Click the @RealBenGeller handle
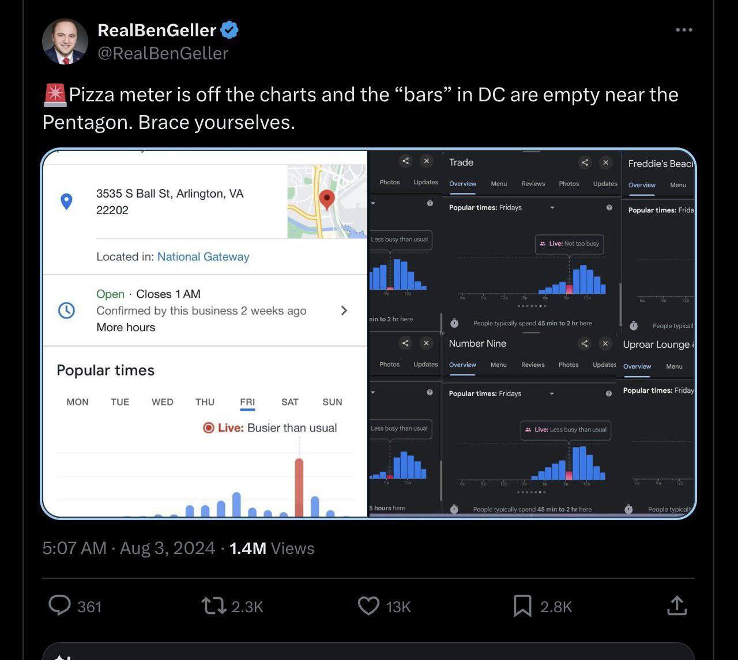This screenshot has height=660, width=738. pos(163,53)
